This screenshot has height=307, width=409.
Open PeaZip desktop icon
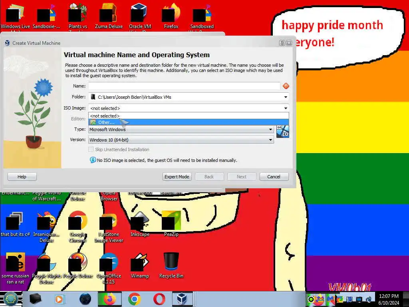tap(171, 225)
